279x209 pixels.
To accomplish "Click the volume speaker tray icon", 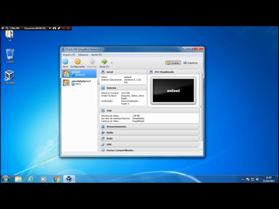I will tap(257, 179).
